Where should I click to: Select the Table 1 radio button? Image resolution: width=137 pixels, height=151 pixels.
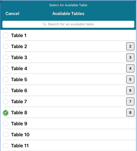click(x=6, y=35)
